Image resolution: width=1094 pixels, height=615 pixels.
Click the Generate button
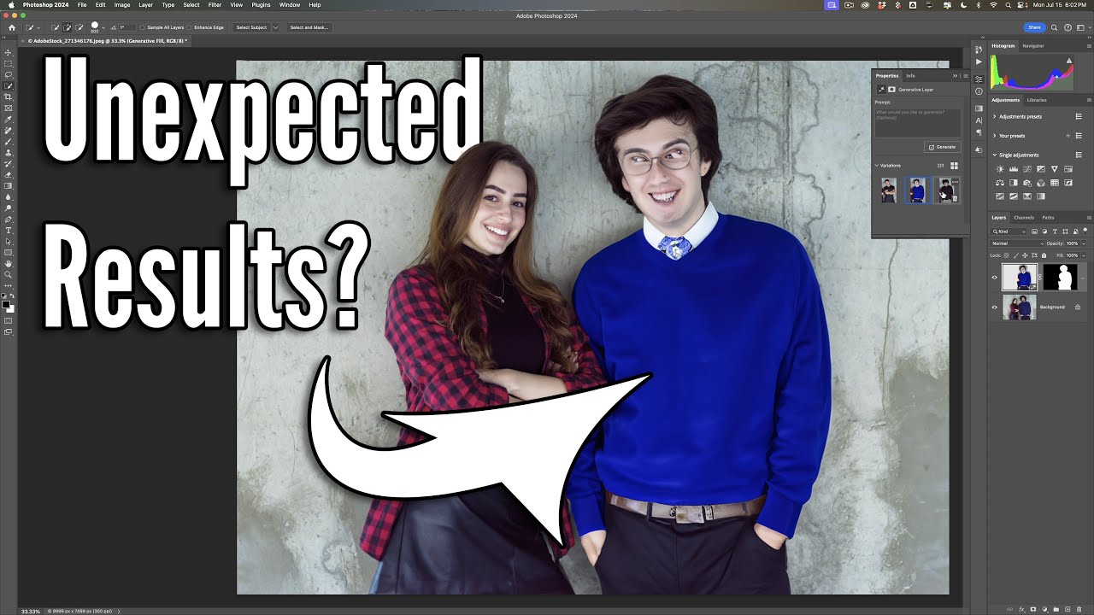(x=943, y=147)
